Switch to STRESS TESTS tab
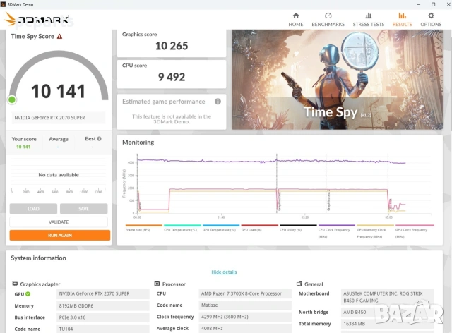This screenshot has width=452, height=333. [369, 20]
